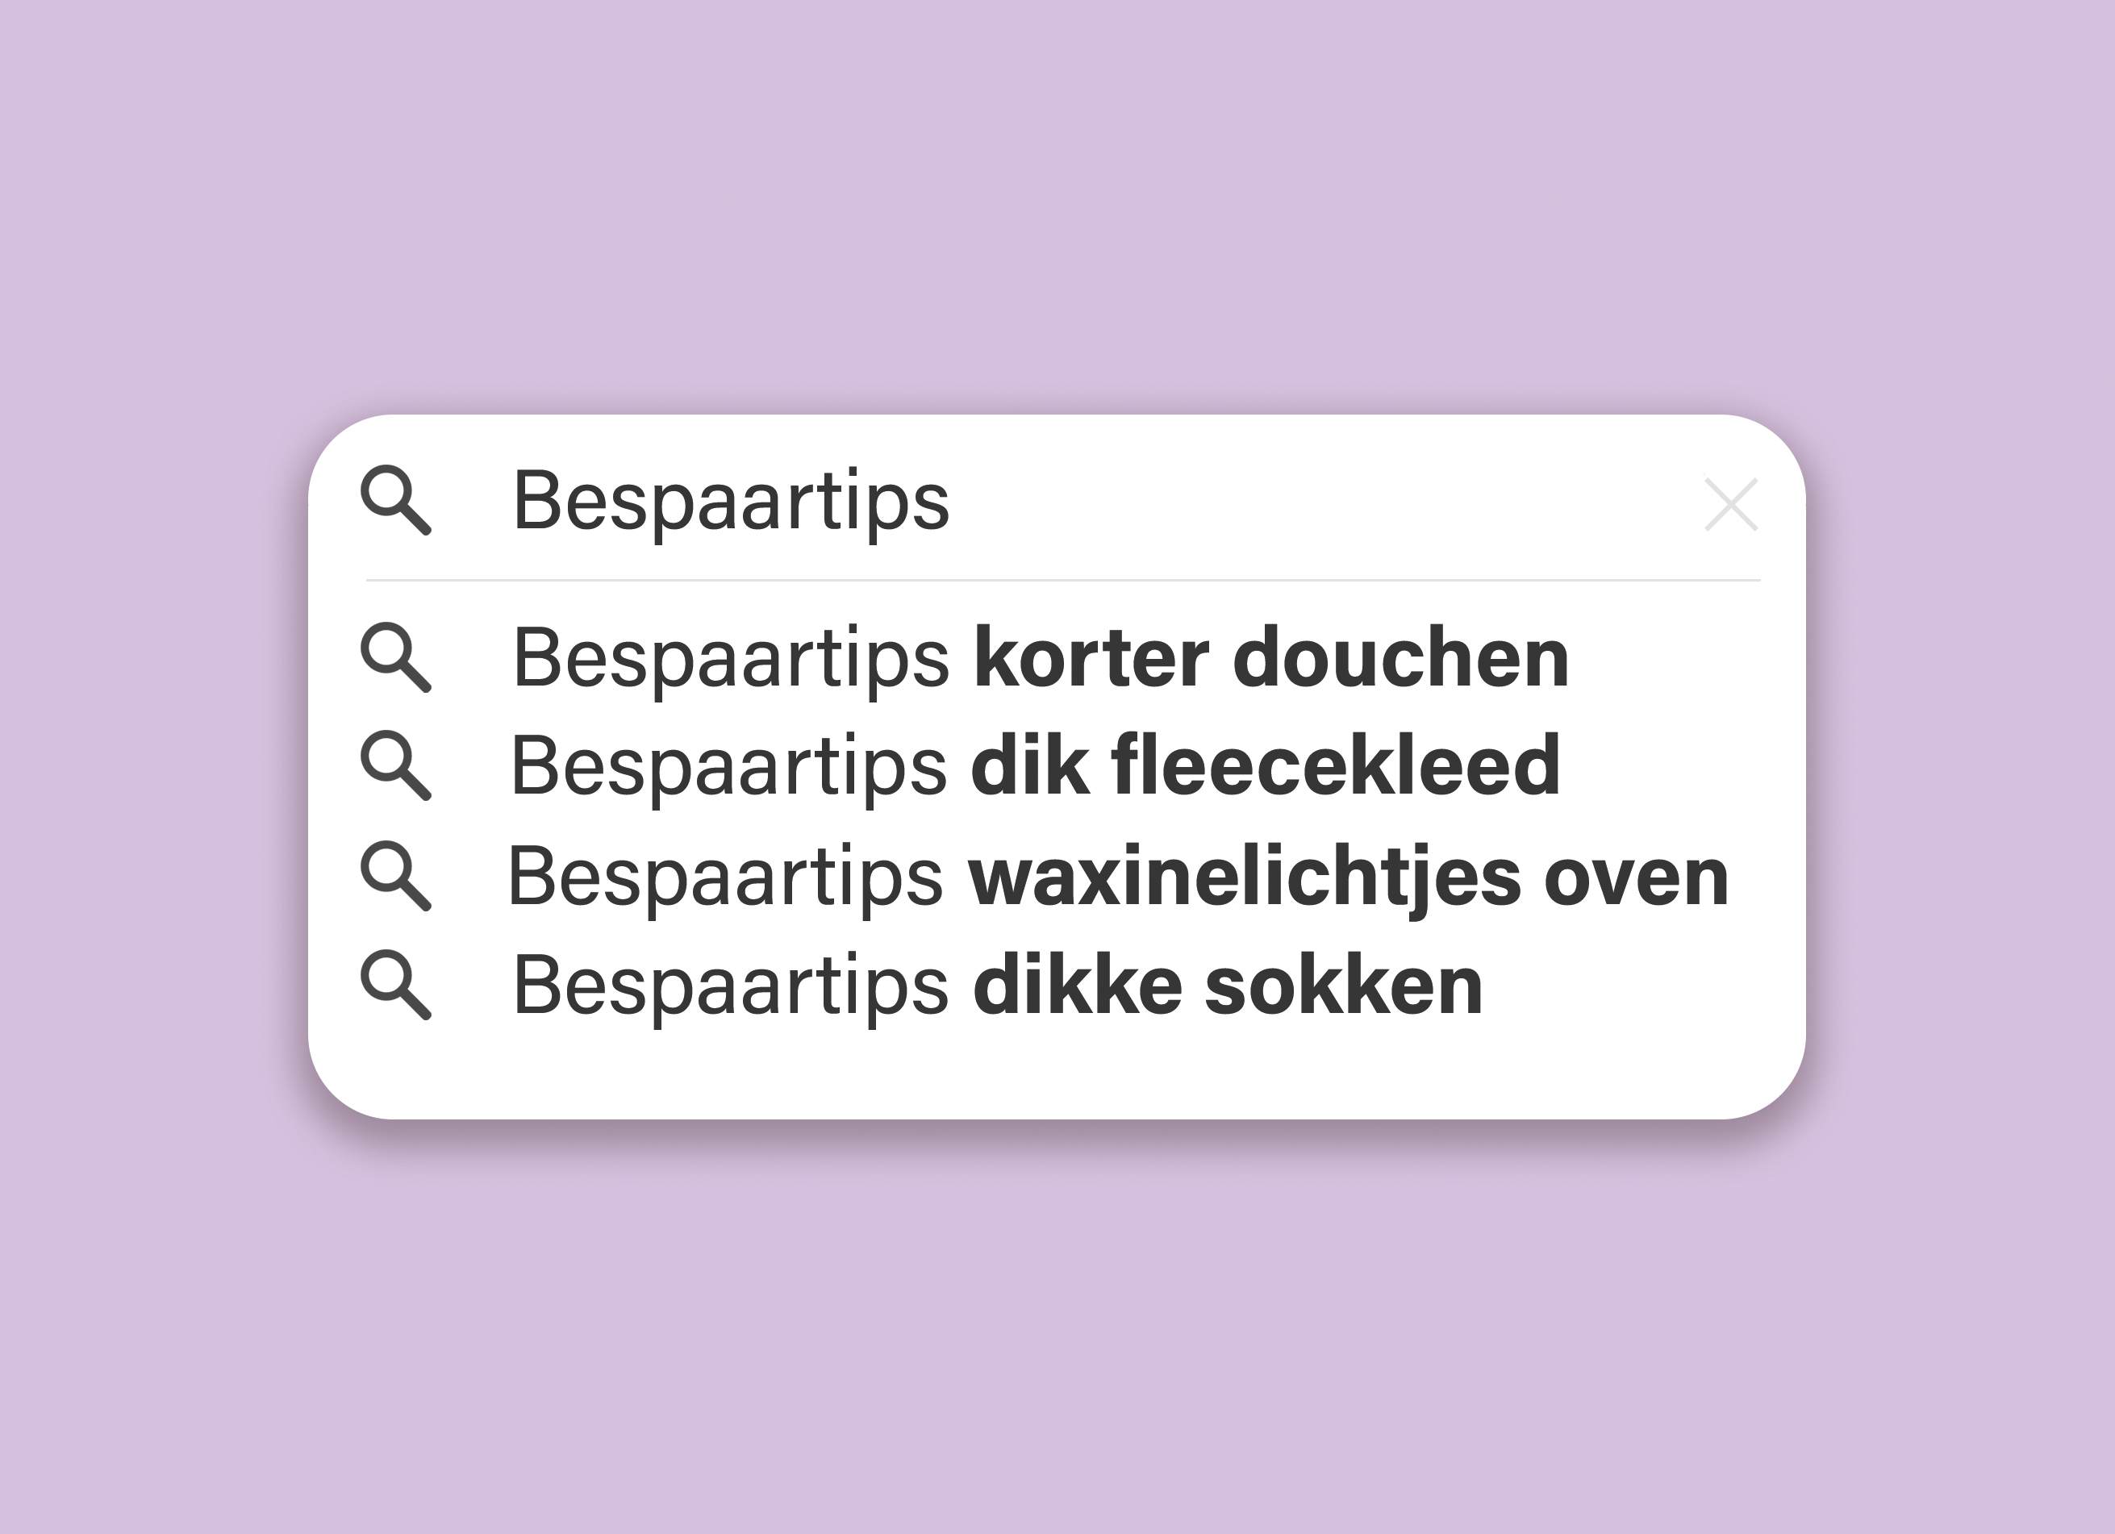This screenshot has width=2115, height=1534.
Task: Click the magnifier icon in the search field
Action: point(396,501)
